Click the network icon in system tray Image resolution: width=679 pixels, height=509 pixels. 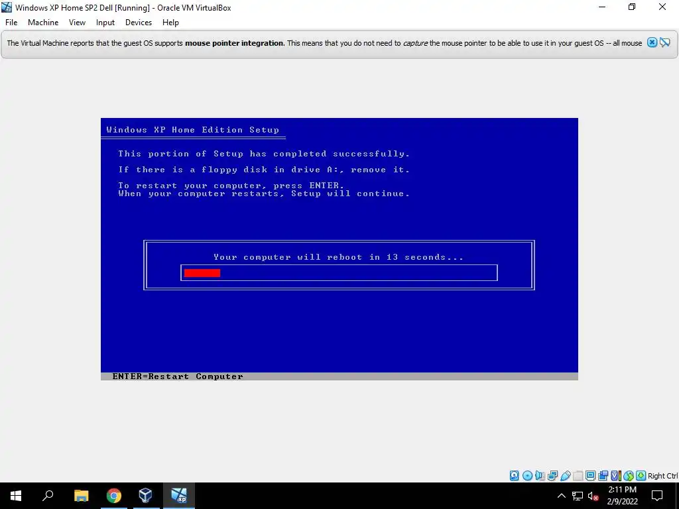coord(578,496)
